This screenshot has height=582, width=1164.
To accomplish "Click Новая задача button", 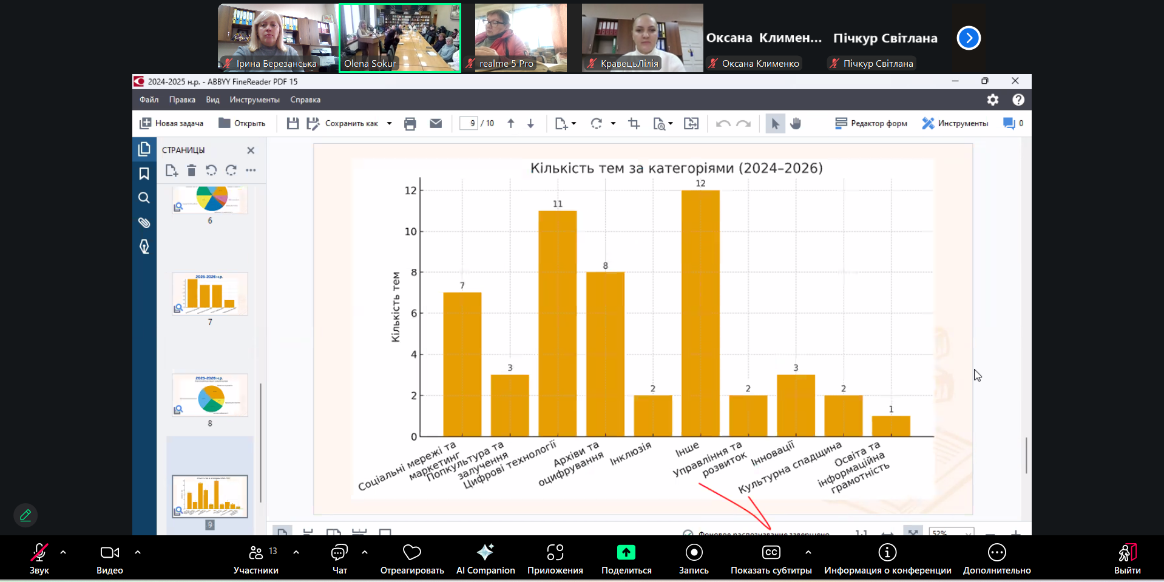I will [x=172, y=124].
